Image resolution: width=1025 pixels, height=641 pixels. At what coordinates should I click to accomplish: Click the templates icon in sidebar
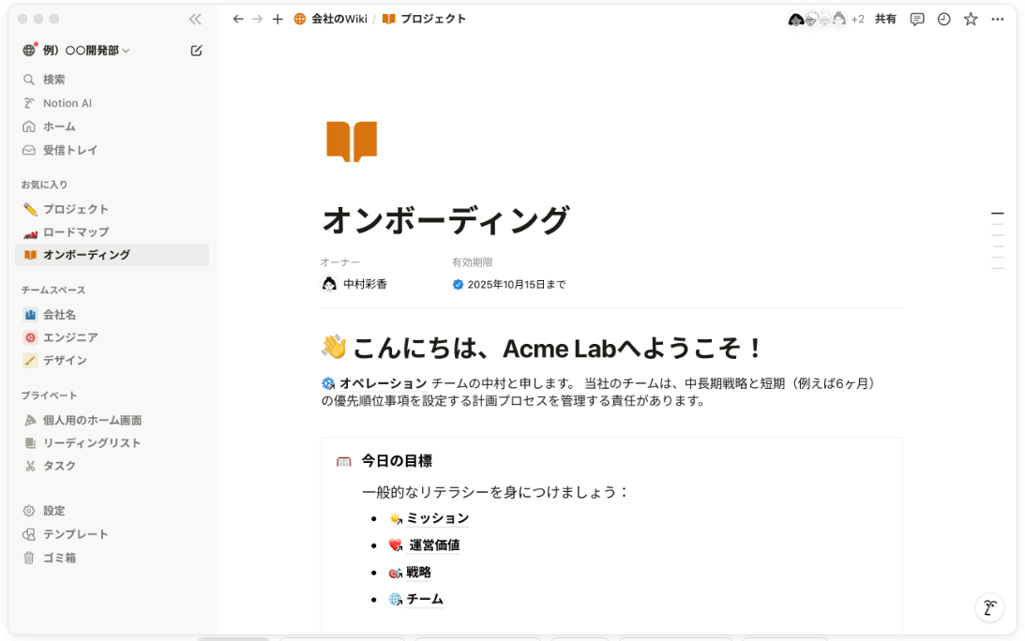(x=29, y=534)
